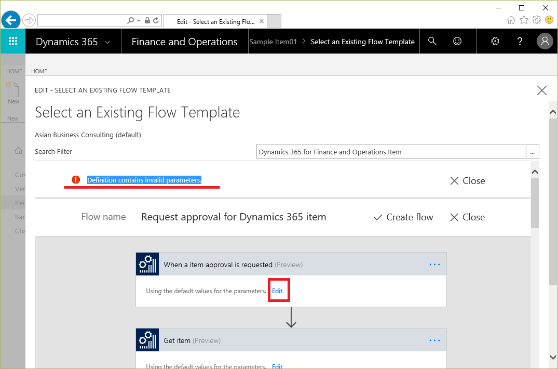This screenshot has height=369, width=558.
Task: Click the Get item step icon
Action: coord(147,340)
